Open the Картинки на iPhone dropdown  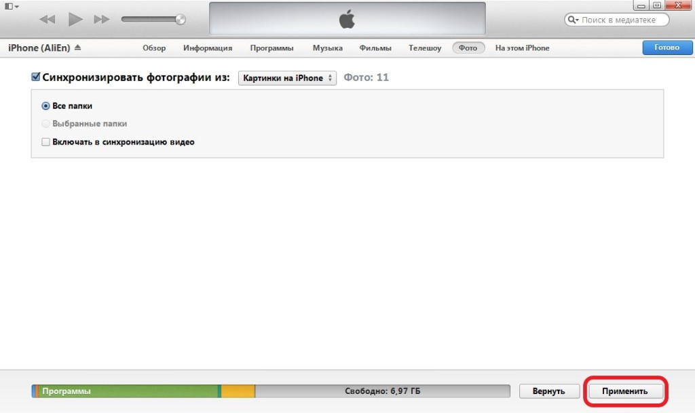(287, 78)
